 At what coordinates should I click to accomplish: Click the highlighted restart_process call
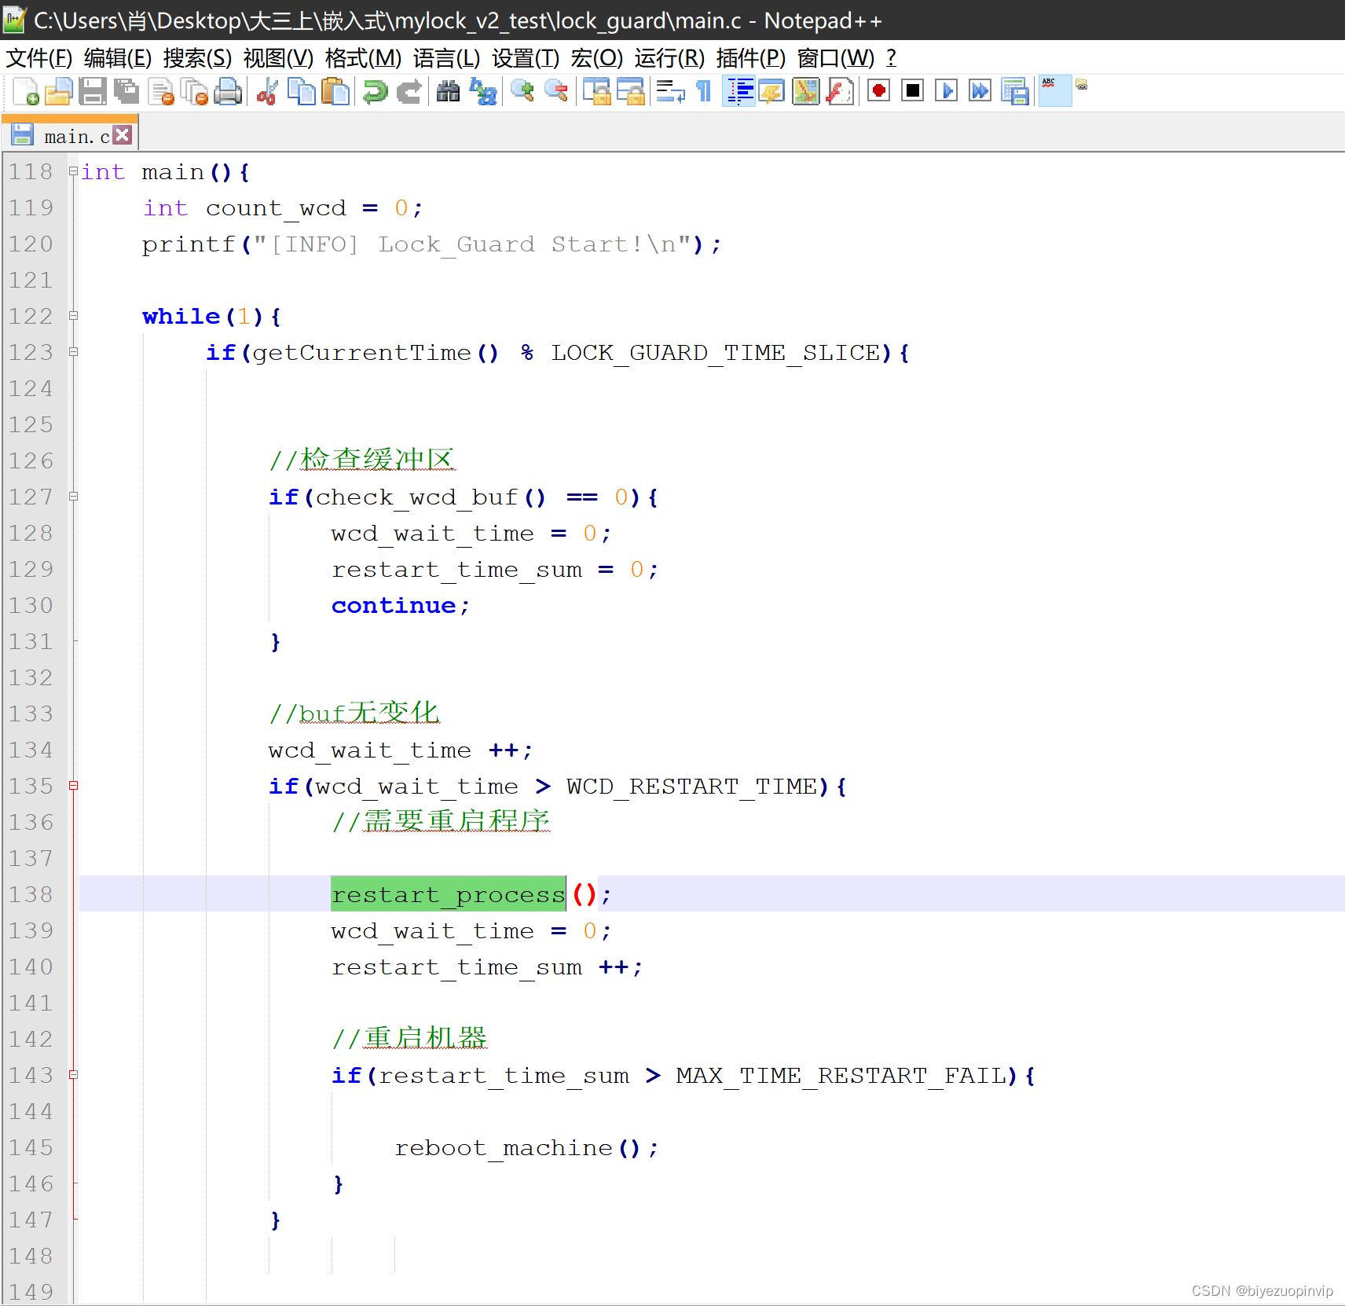tap(448, 893)
